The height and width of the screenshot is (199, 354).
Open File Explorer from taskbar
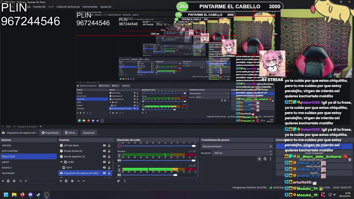click(14, 195)
